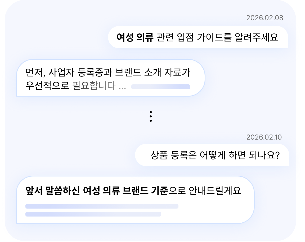Click the lower placeholder bar in last reply
The image size is (305, 242).
[93, 214]
